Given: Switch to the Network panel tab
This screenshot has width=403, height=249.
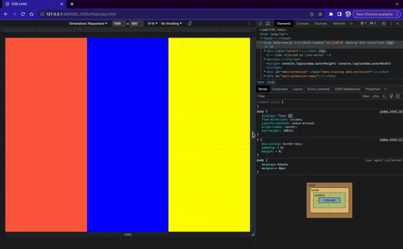Looking at the screenshot, I should point(339,23).
